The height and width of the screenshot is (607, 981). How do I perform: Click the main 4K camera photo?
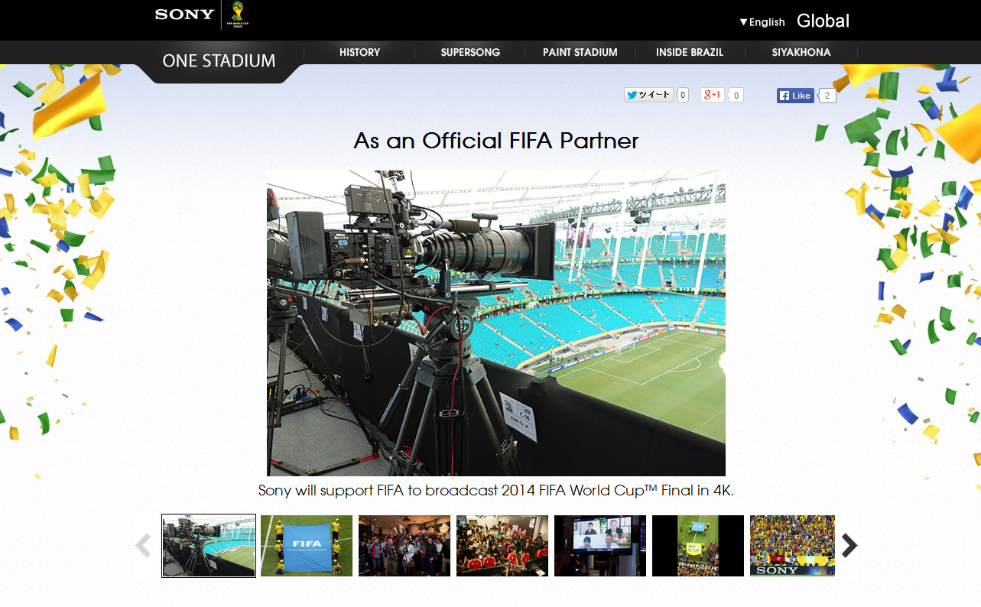(495, 323)
